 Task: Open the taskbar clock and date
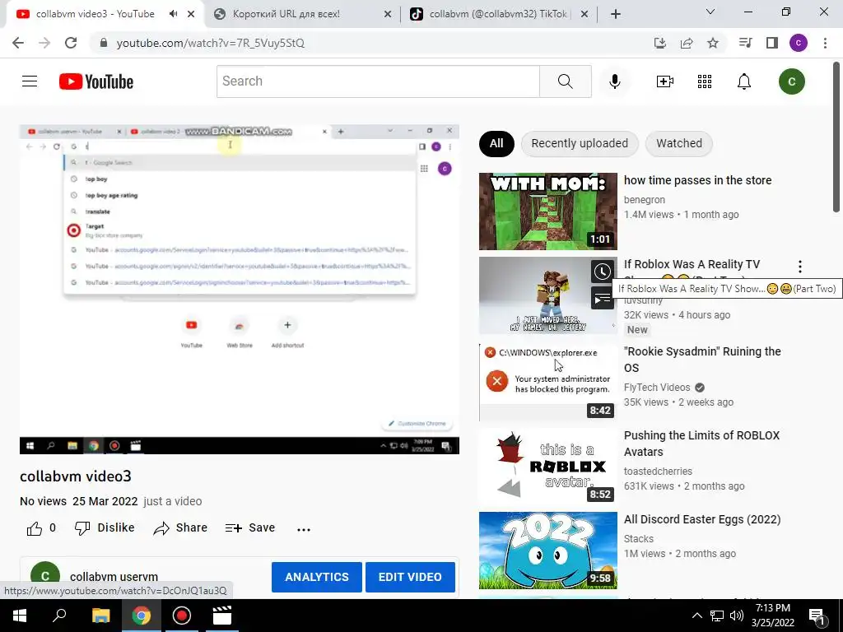[x=773, y=616]
